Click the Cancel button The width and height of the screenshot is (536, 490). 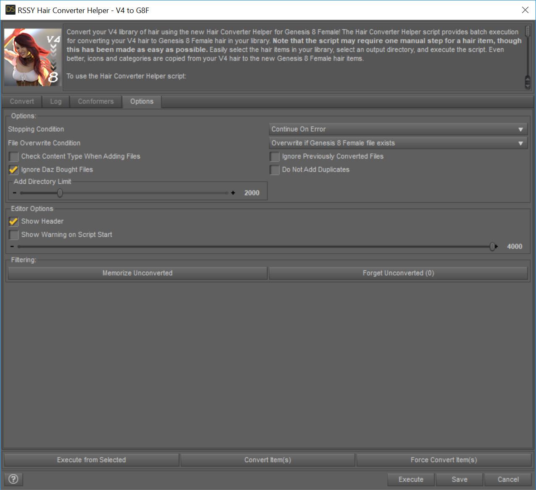click(508, 479)
